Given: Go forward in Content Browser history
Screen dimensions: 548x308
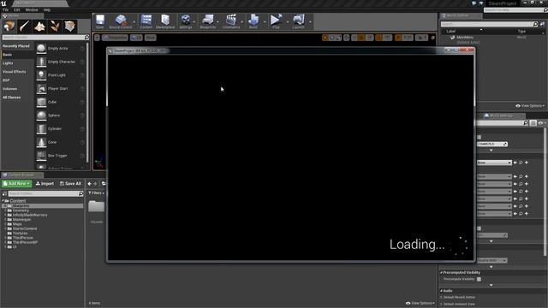Looking at the screenshot, I should pos(95,184).
